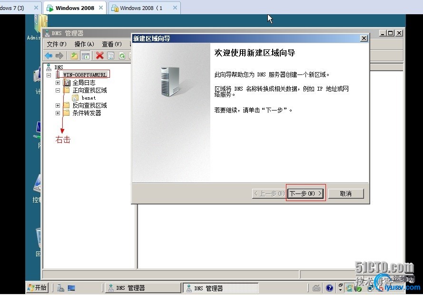Image resolution: width=423 pixels, height=295 pixels.
Task: Expand the 反向查找区域 node
Action: tap(58, 105)
